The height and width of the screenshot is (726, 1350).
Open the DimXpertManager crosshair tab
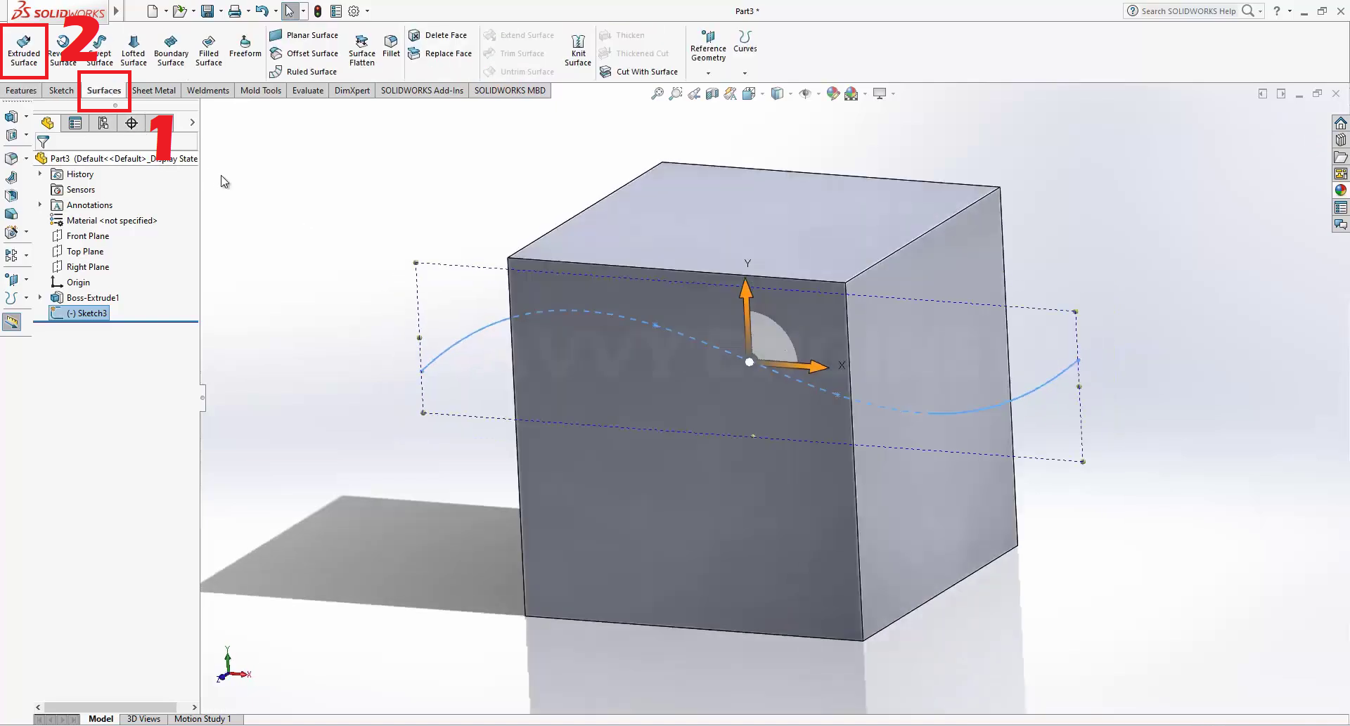pyautogui.click(x=131, y=124)
